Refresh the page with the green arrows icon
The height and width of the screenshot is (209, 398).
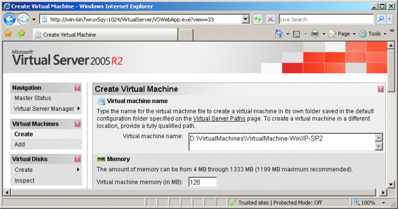257,19
